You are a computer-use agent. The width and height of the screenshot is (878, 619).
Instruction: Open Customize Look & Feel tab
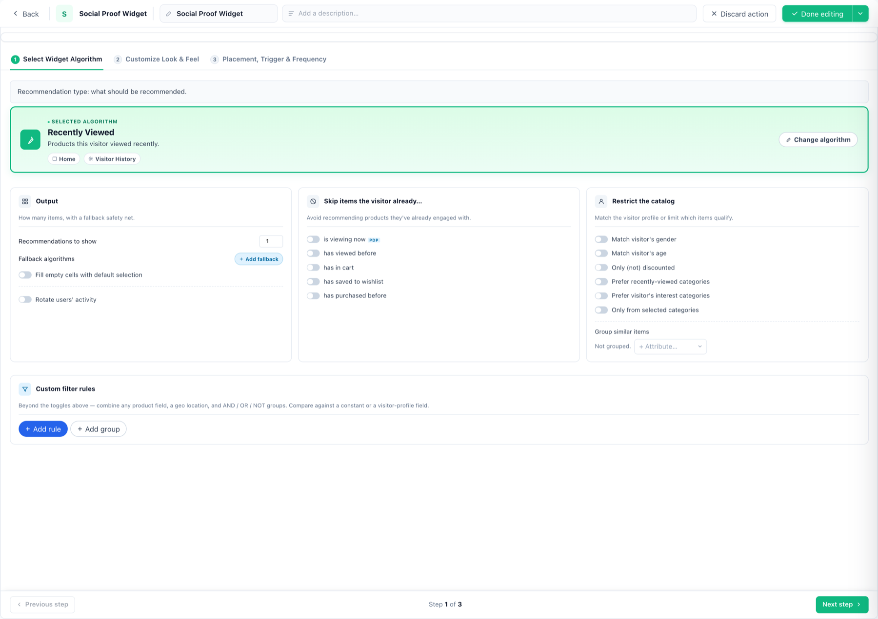click(x=157, y=59)
